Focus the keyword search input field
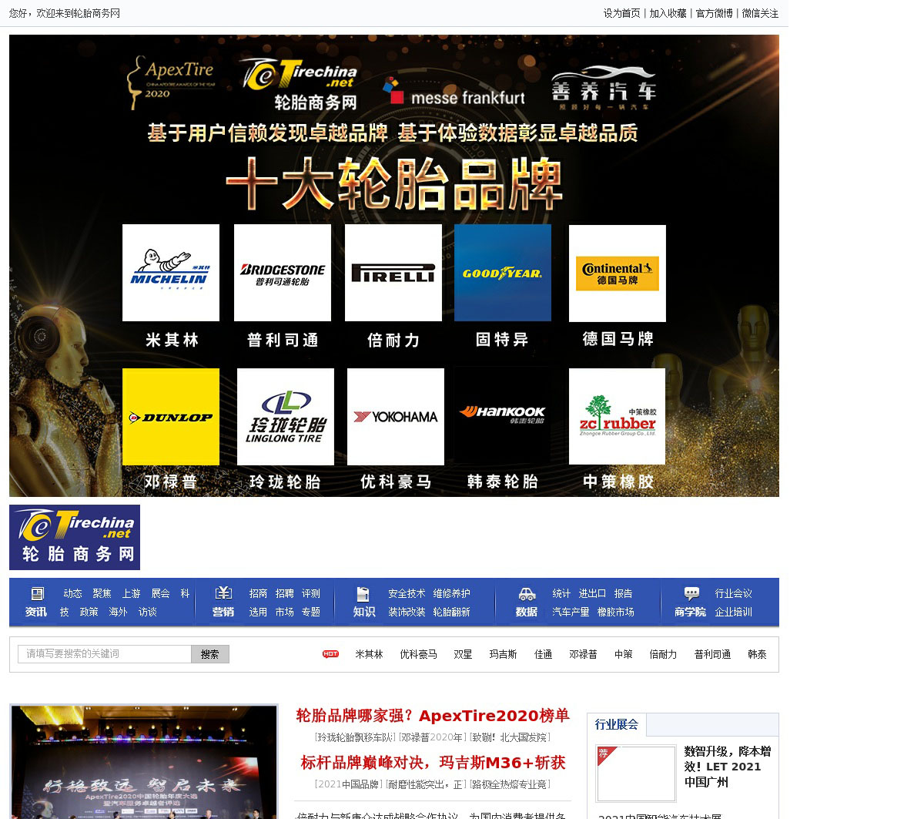 coord(105,654)
